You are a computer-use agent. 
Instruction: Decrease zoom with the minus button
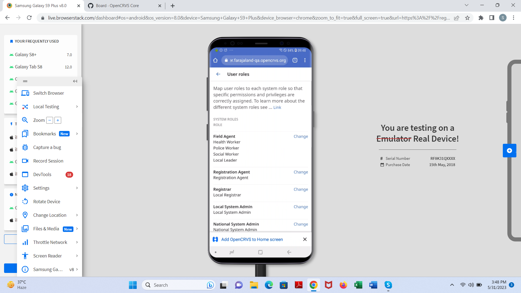click(x=49, y=120)
